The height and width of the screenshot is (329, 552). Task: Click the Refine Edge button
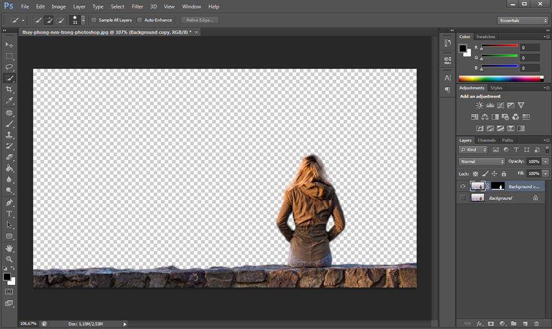(200, 20)
